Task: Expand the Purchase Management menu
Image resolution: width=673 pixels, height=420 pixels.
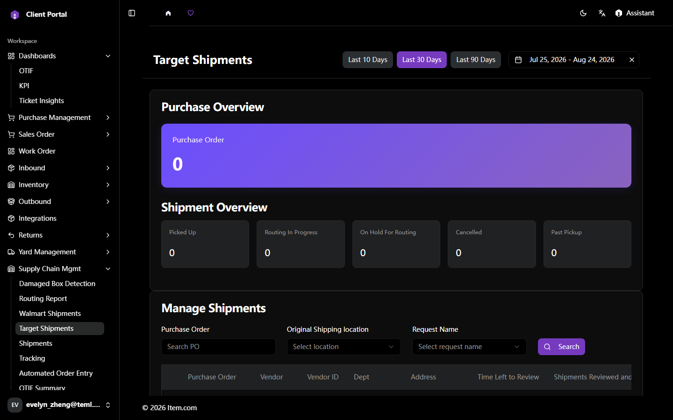Action: click(59, 118)
